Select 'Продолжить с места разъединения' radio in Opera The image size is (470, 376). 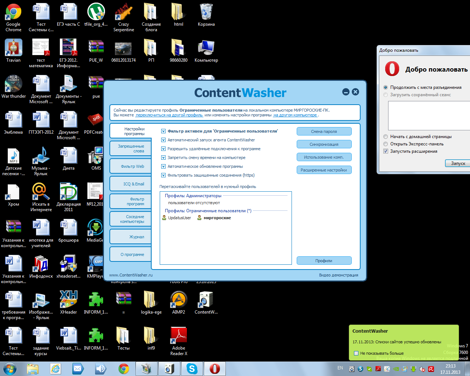pos(386,87)
